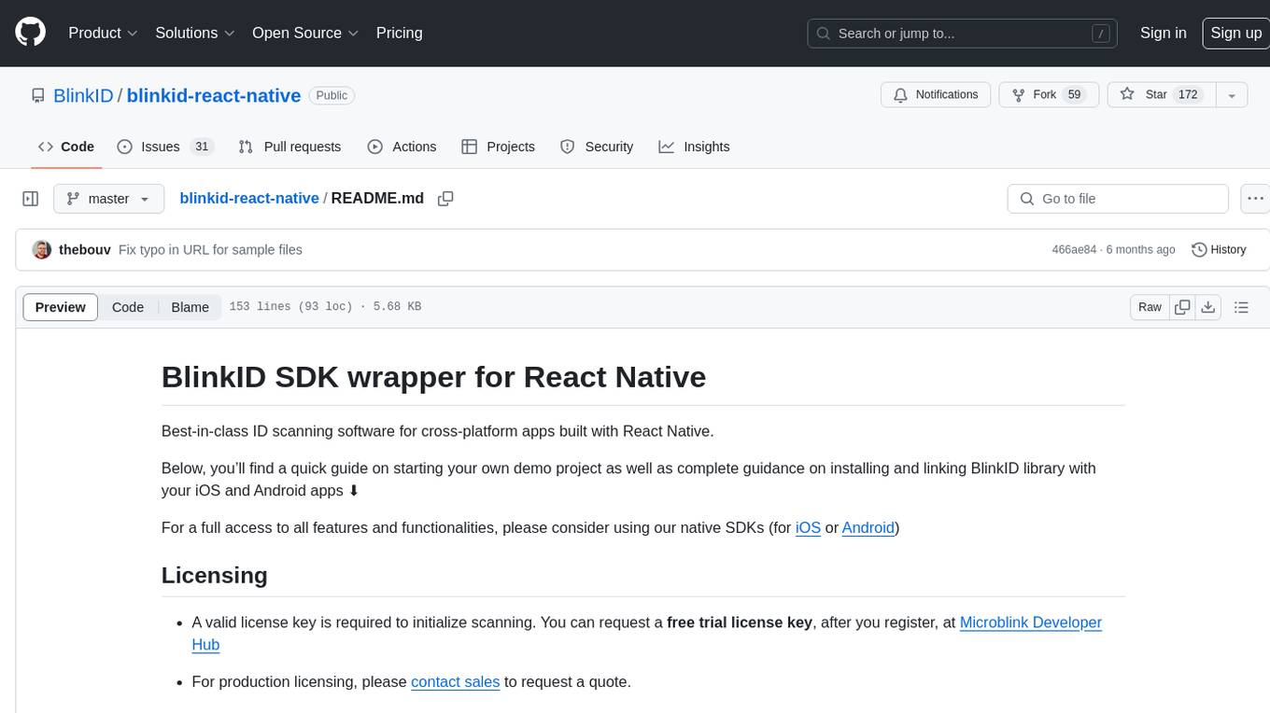1270x713 pixels.
Task: Open the master branch selector
Action: pos(108,199)
